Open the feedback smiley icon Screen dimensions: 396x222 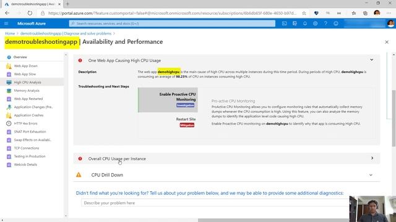point(336,23)
